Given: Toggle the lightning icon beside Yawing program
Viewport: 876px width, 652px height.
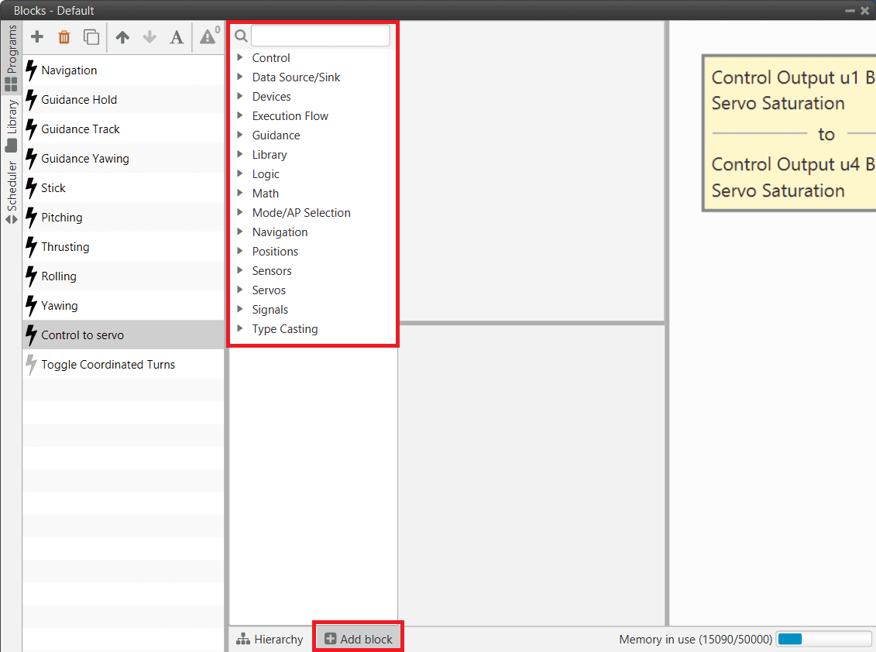Looking at the screenshot, I should [x=32, y=306].
